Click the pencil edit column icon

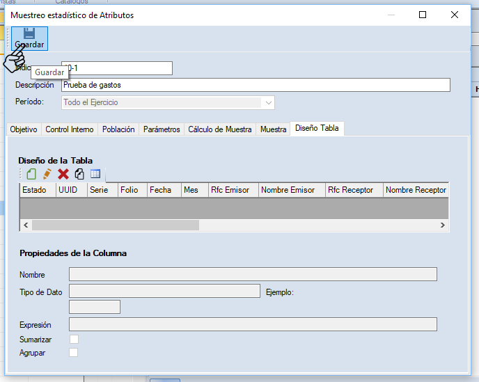coord(47,174)
